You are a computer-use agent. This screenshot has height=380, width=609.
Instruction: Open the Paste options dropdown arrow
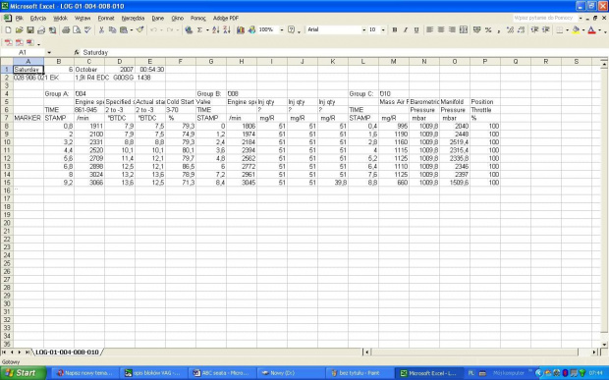[132, 29]
